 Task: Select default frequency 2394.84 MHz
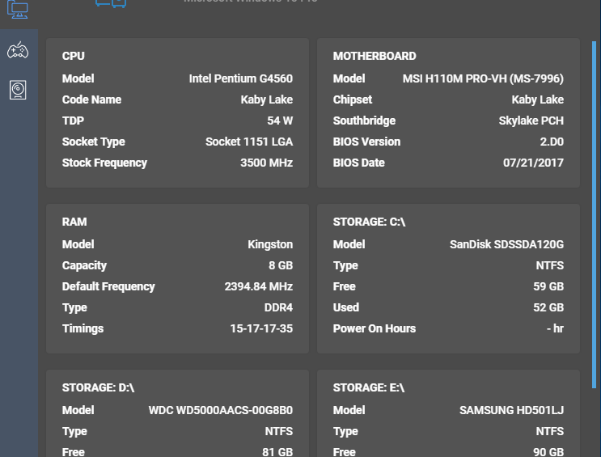[x=259, y=287]
